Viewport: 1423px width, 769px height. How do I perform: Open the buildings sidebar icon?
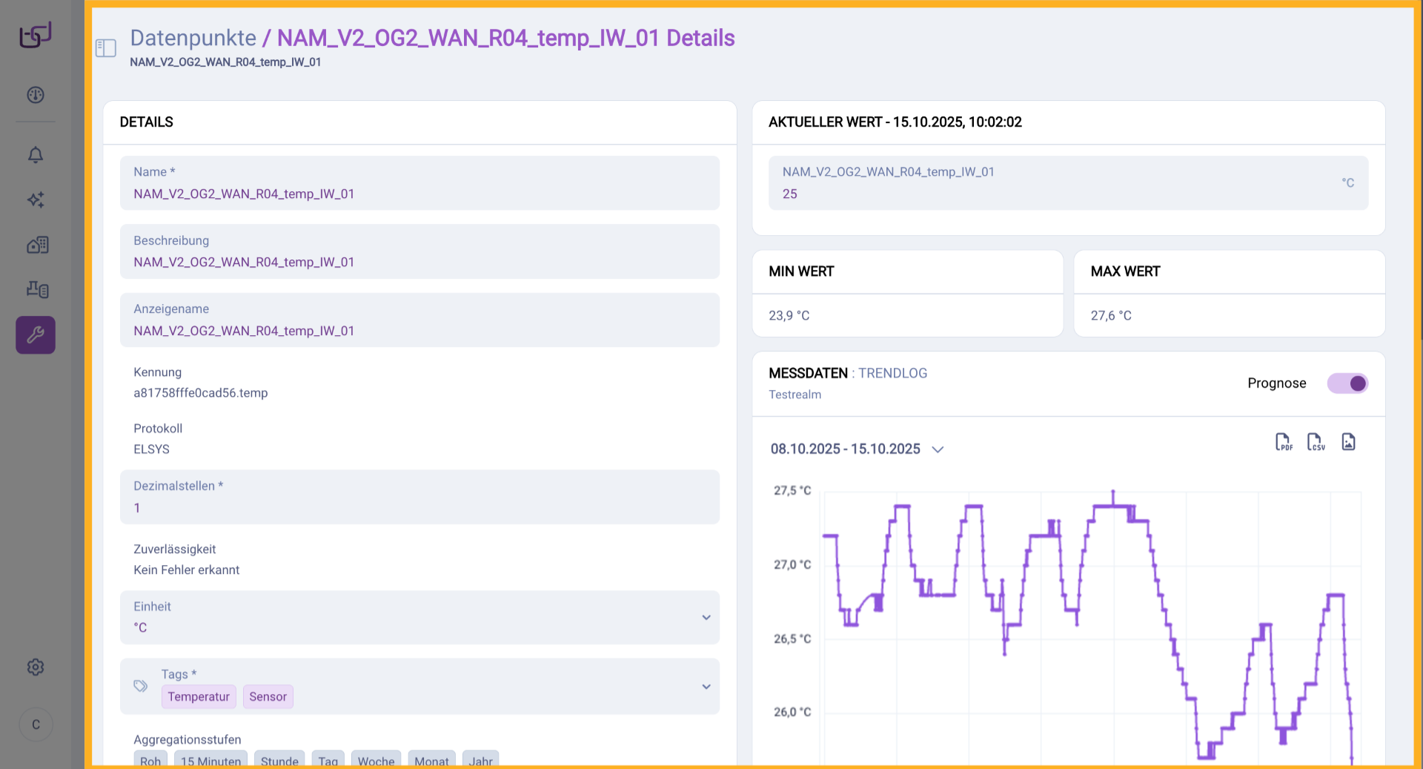37,245
